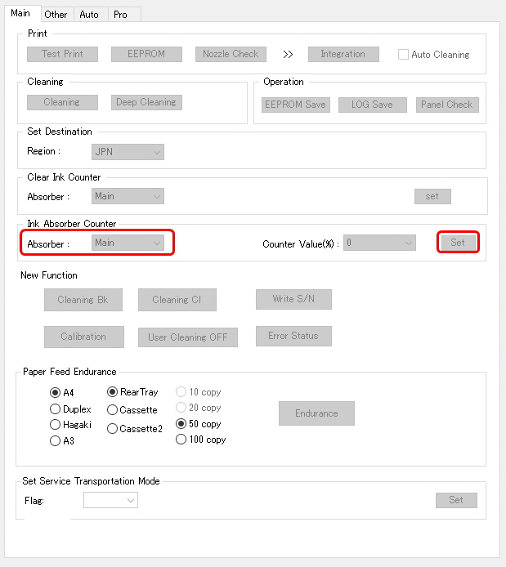Screen dimensions: 506x567
Task: Click the Deep Cleaning button
Action: click(x=146, y=102)
